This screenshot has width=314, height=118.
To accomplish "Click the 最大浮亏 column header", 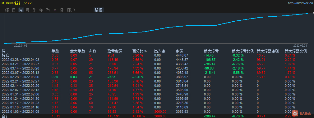I will point(211,51).
